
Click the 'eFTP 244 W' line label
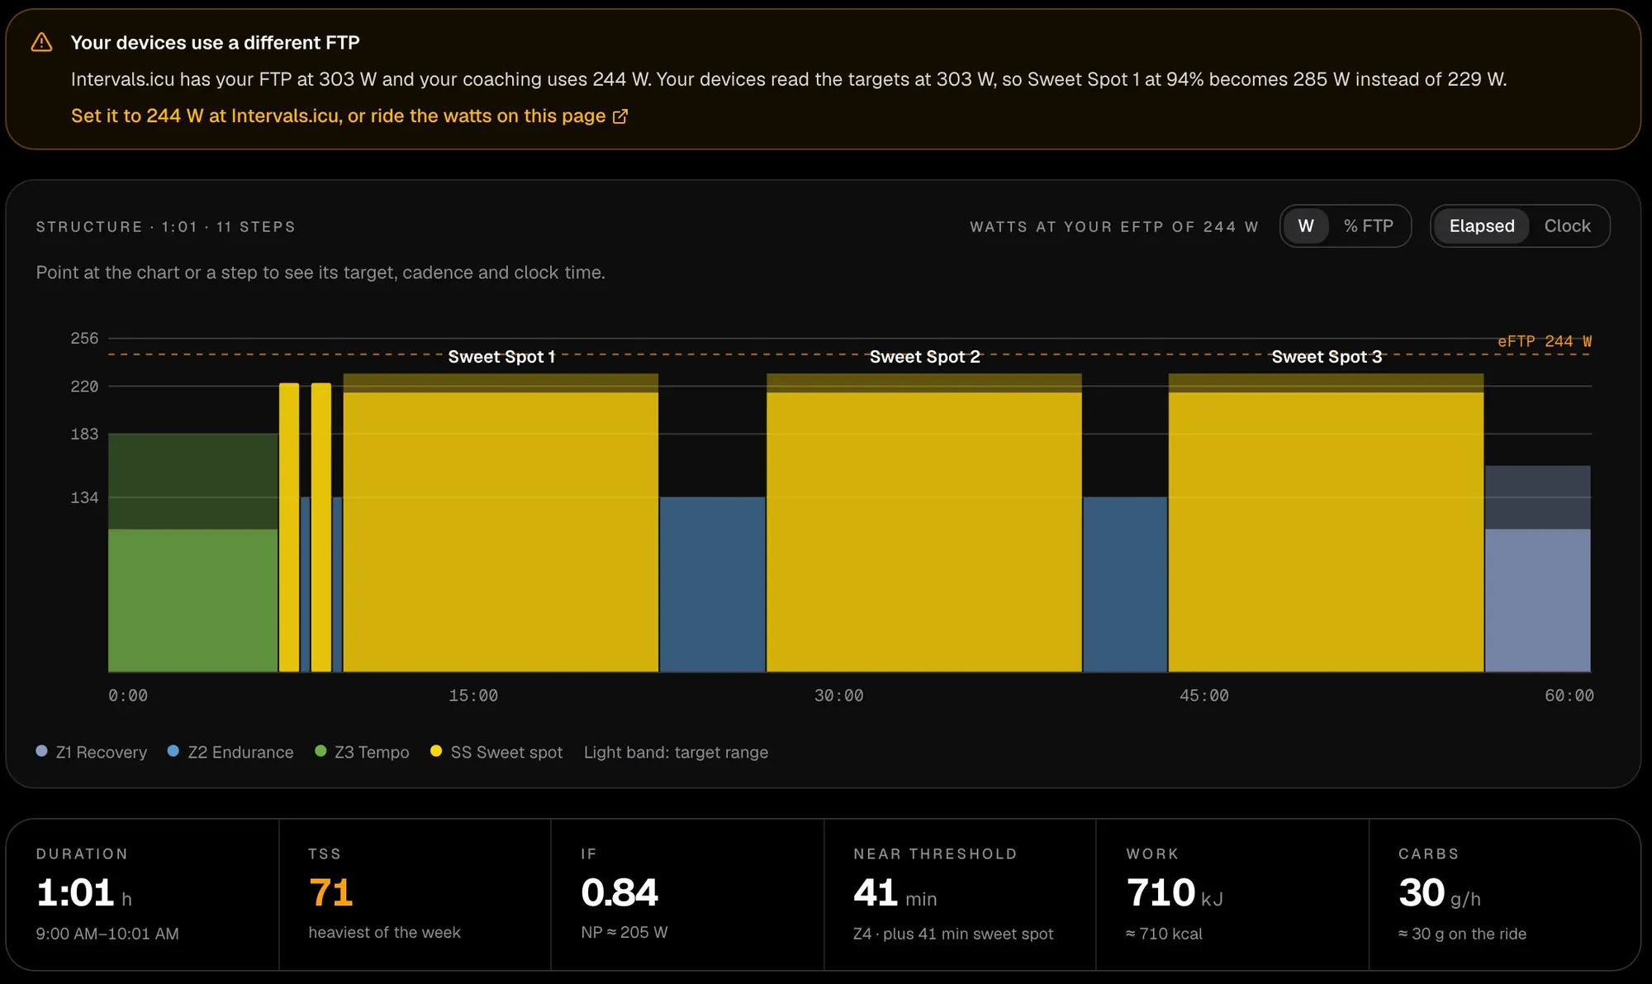(x=1545, y=341)
